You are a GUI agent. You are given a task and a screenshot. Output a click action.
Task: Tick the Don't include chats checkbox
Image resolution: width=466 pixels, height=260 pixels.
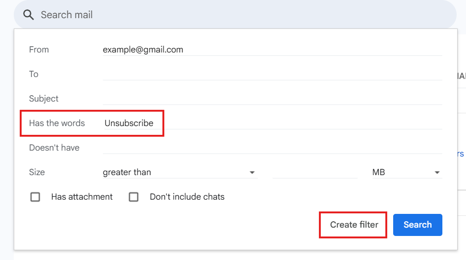(134, 197)
